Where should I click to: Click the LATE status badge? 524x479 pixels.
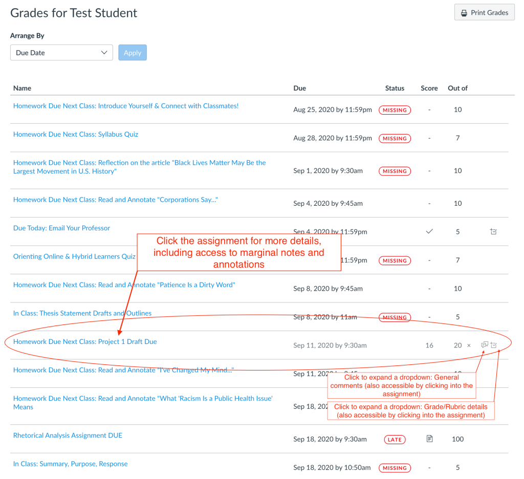(x=395, y=440)
